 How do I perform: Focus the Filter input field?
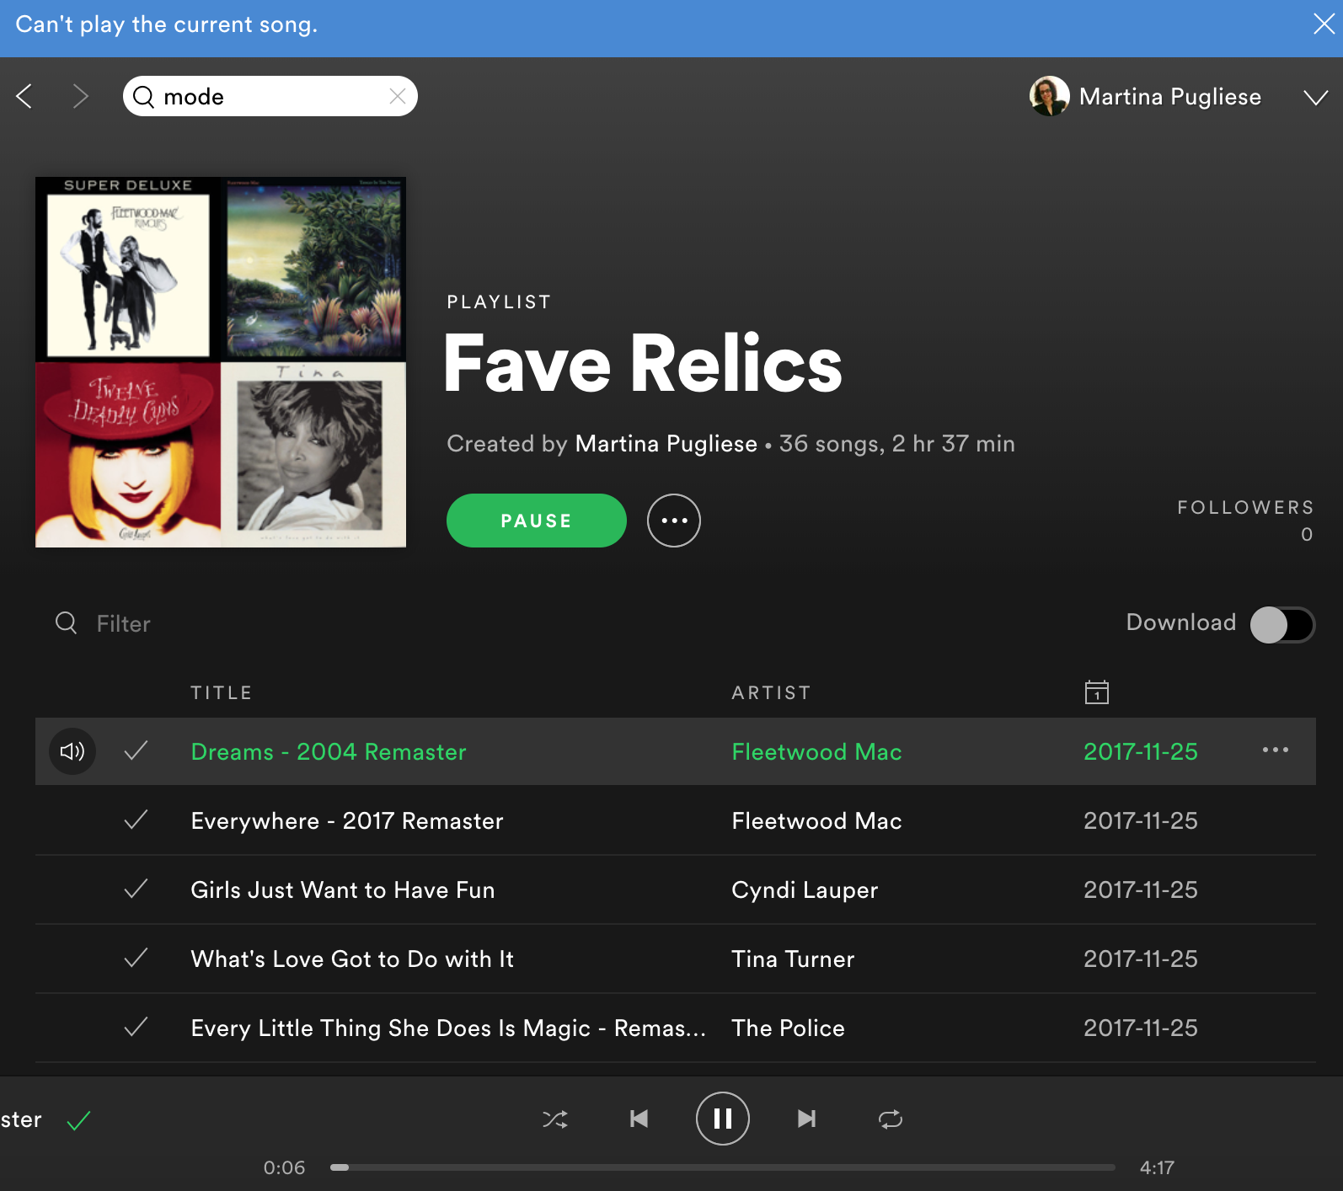pos(123,624)
